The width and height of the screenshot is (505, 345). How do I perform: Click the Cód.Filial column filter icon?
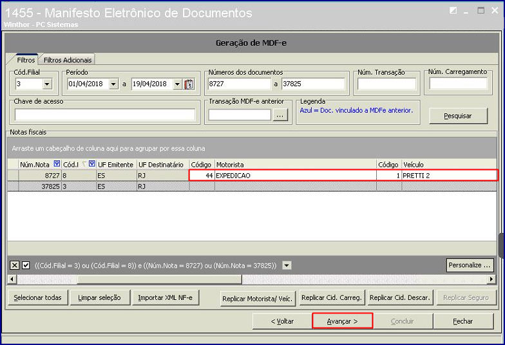click(x=91, y=163)
